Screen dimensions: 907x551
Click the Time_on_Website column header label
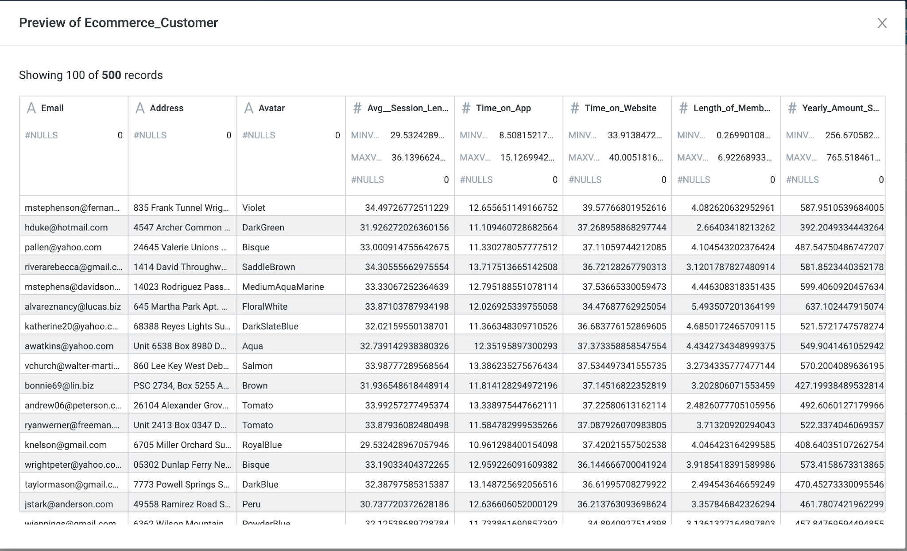(x=620, y=108)
